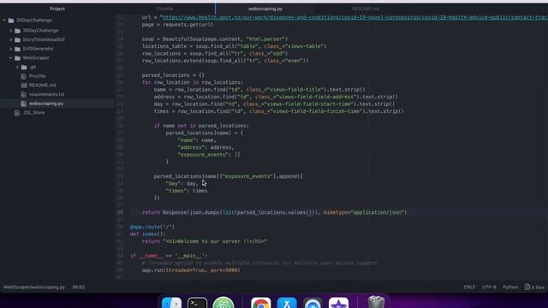Select webscraping.py in the tree view
548x308 pixels.
pos(46,104)
